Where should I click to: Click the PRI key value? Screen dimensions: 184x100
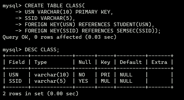(105, 75)
